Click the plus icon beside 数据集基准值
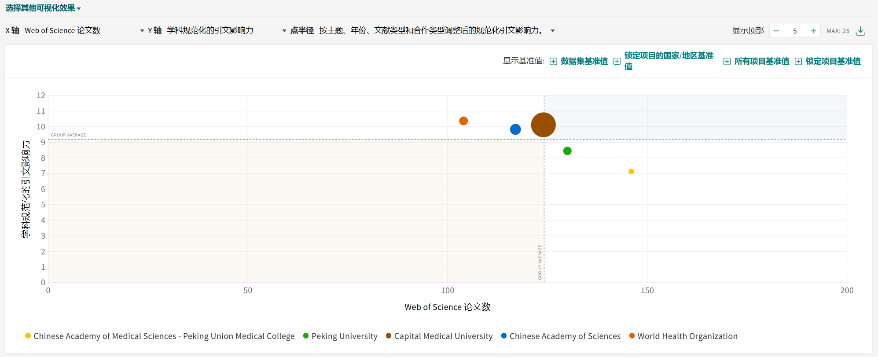Viewport: 878px width, 357px height. (553, 61)
